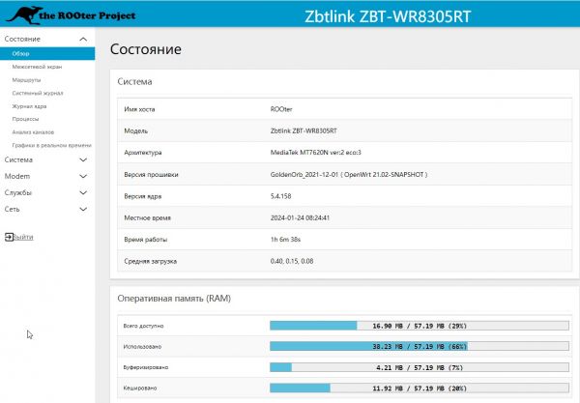580x403 pixels.
Task: Click the Средняя загрузка row label
Action: 150,261
